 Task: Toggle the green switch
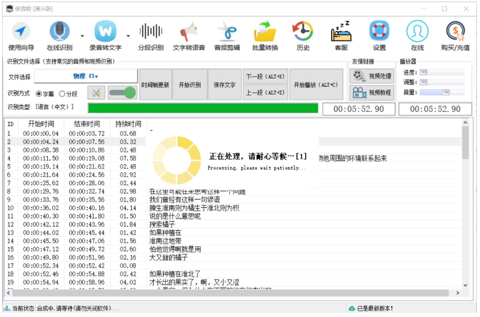(x=122, y=93)
